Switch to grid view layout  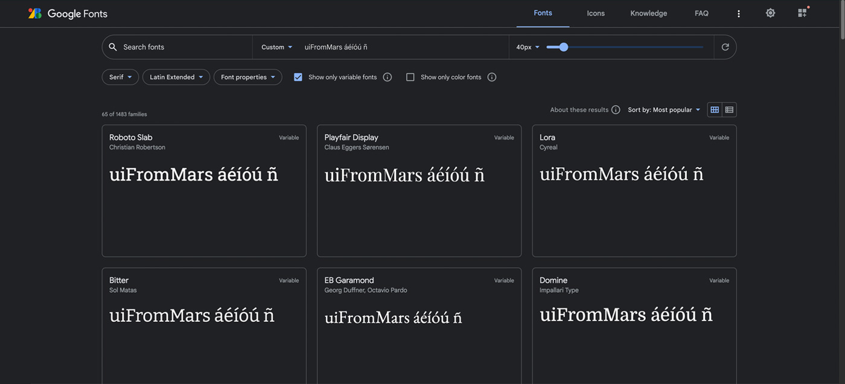point(715,110)
